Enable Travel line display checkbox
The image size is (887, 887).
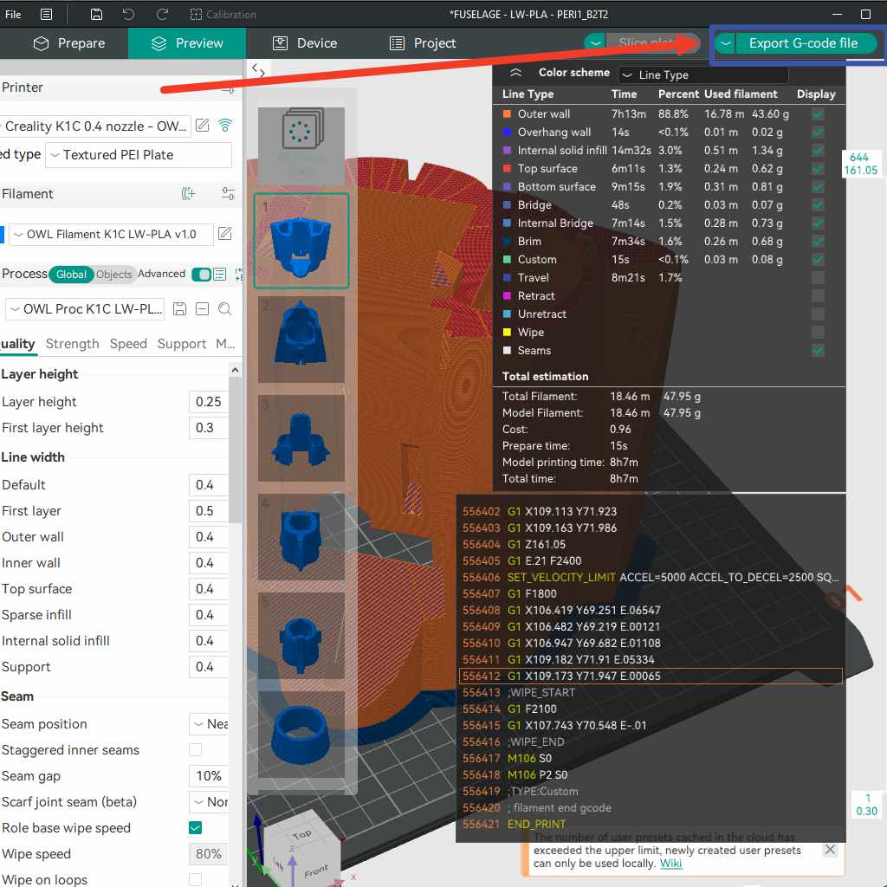818,278
